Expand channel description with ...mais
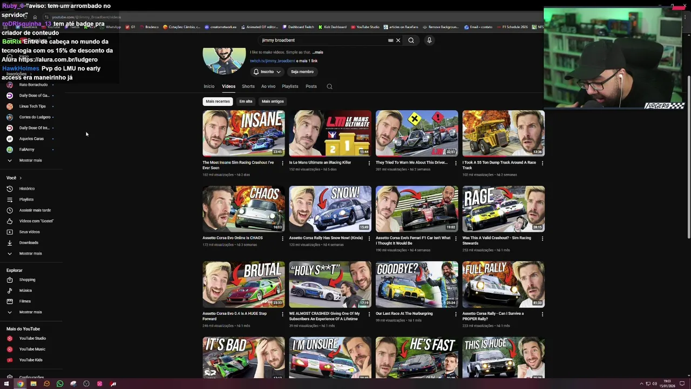691x389 pixels. coord(318,52)
